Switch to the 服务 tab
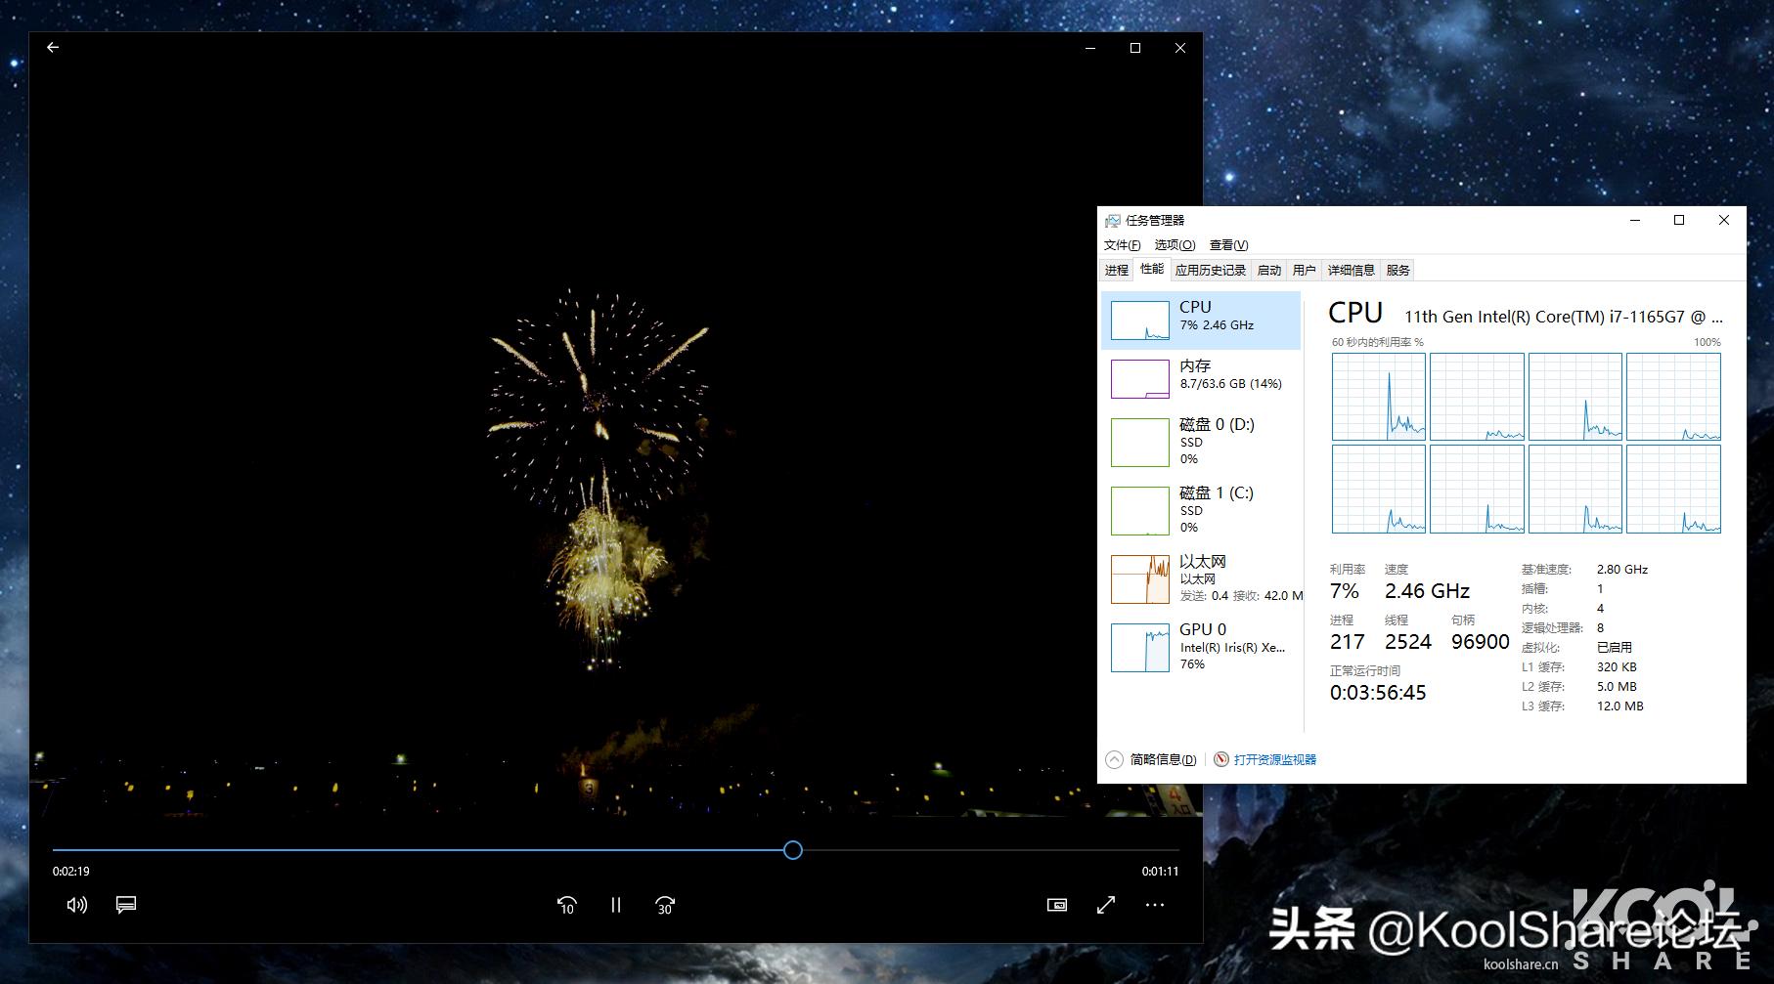Viewport: 1774px width, 984px height. point(1398,271)
